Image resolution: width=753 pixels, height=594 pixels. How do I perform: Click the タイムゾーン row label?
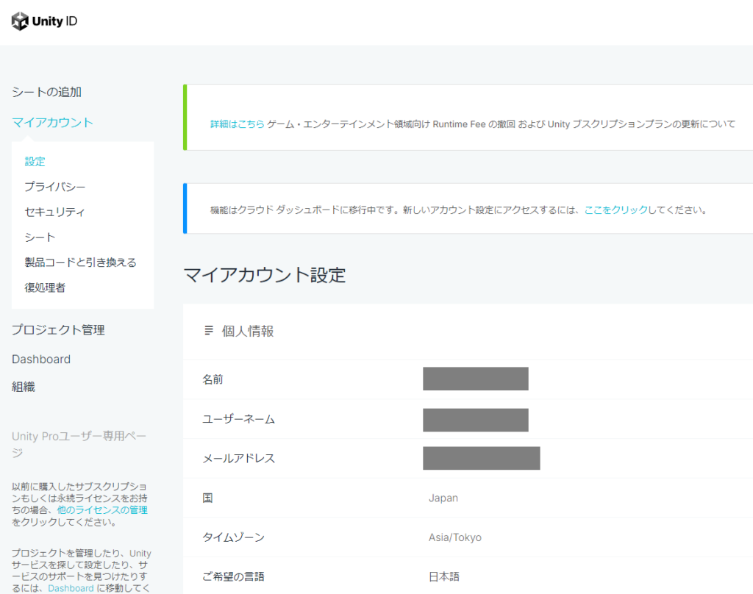click(233, 537)
